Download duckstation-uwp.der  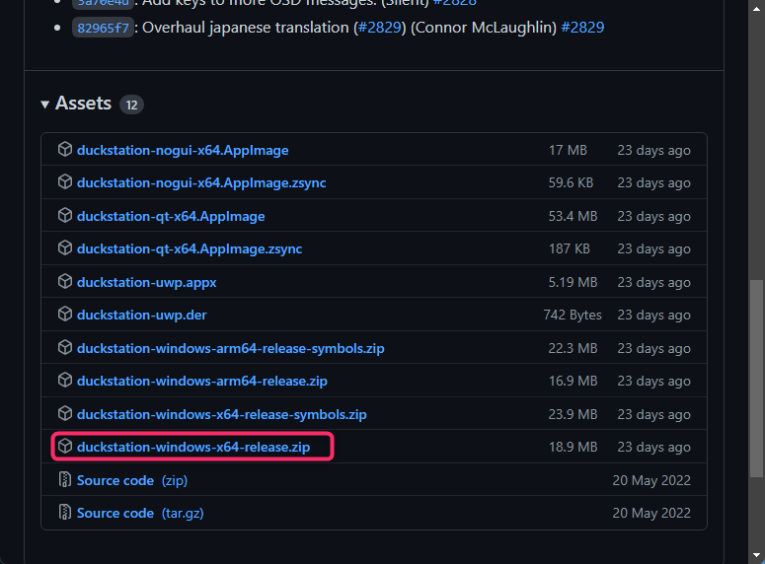click(141, 315)
